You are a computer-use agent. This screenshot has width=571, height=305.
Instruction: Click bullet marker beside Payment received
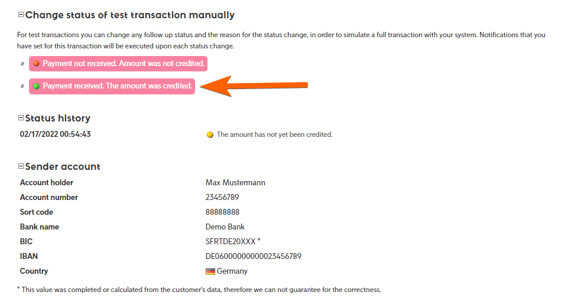[x=22, y=86]
